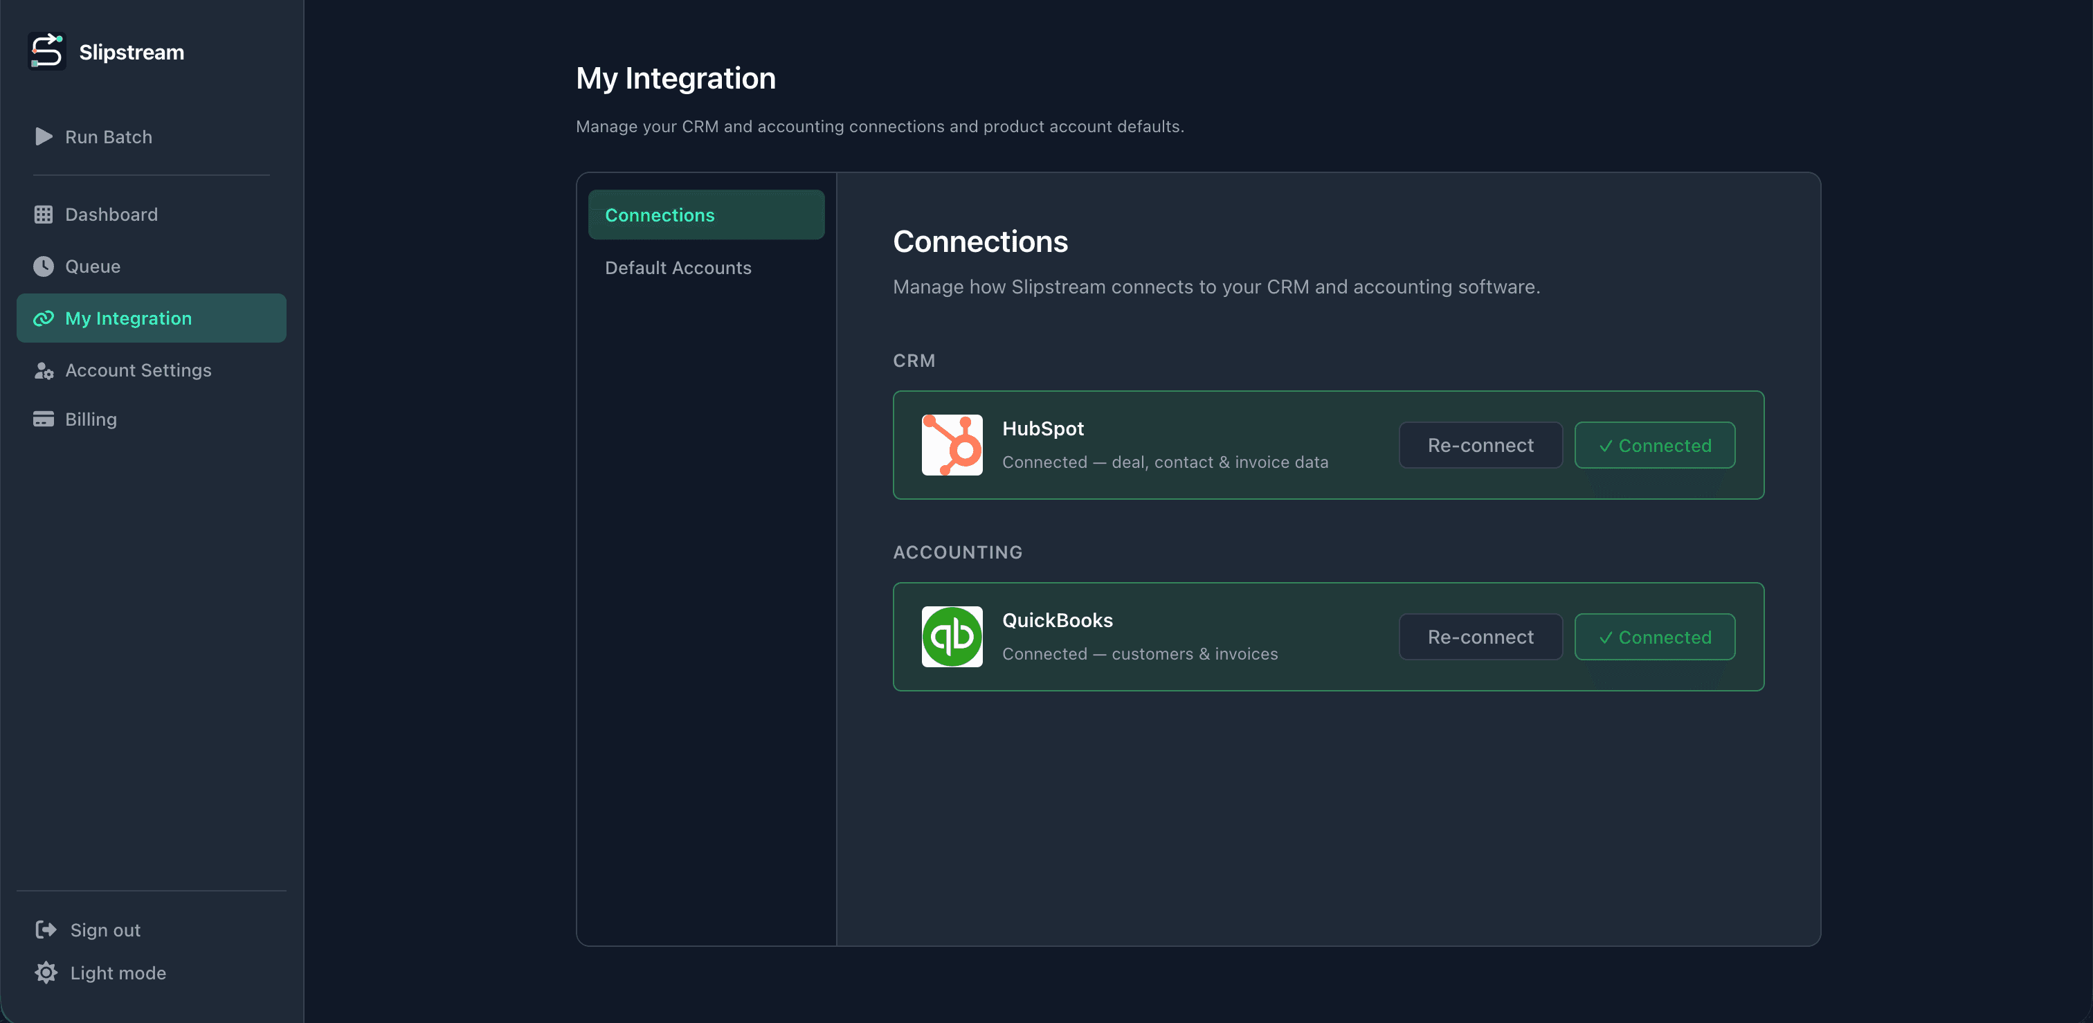Click the Connections section heading
Viewport: 2093px width, 1023px height.
(980, 242)
